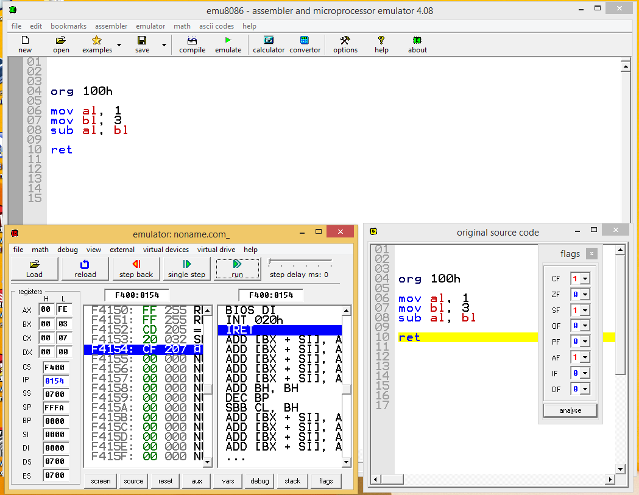Open the main file menu
639x495 pixels.
pos(16,26)
